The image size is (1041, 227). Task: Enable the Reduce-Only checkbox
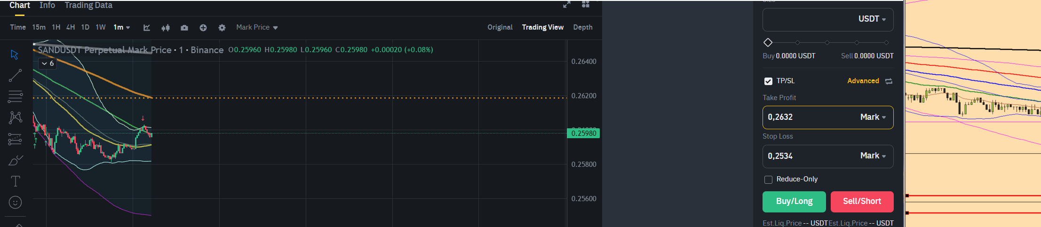click(768, 180)
